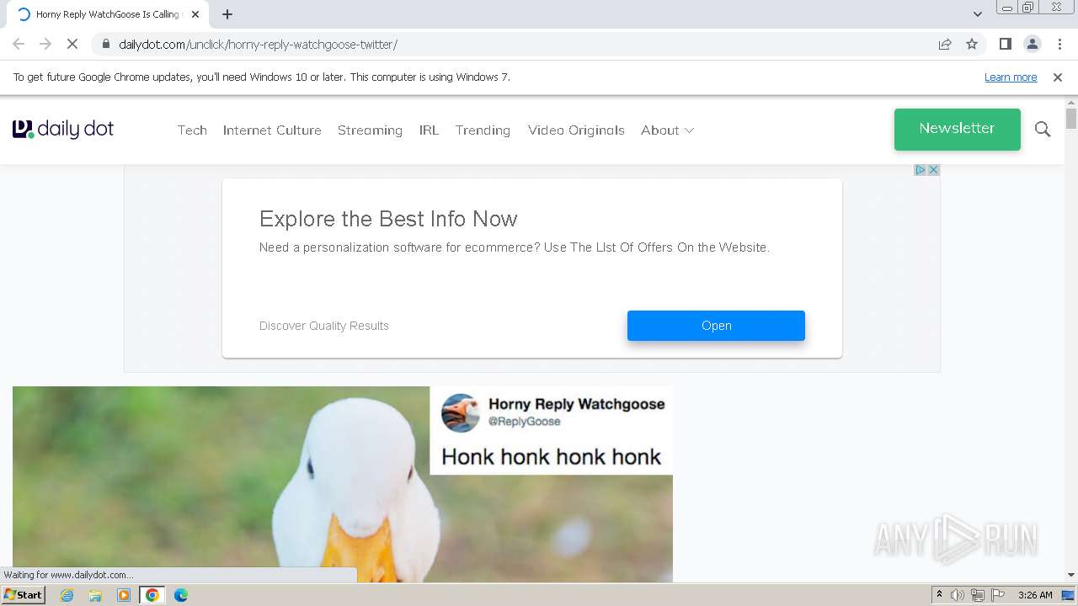Screen dimensions: 1078x606
Task: Click the daily dot logo
Action: pyautogui.click(x=63, y=129)
